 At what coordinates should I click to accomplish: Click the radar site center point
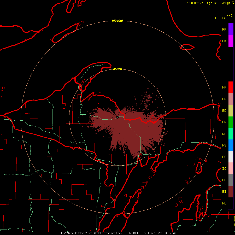click(x=118, y=118)
